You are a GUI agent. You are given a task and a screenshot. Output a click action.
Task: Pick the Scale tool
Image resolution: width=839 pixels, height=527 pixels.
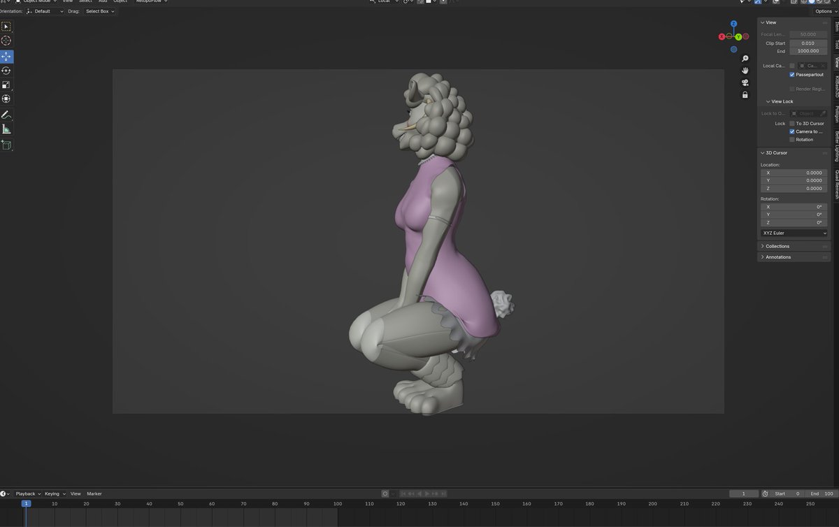point(6,85)
